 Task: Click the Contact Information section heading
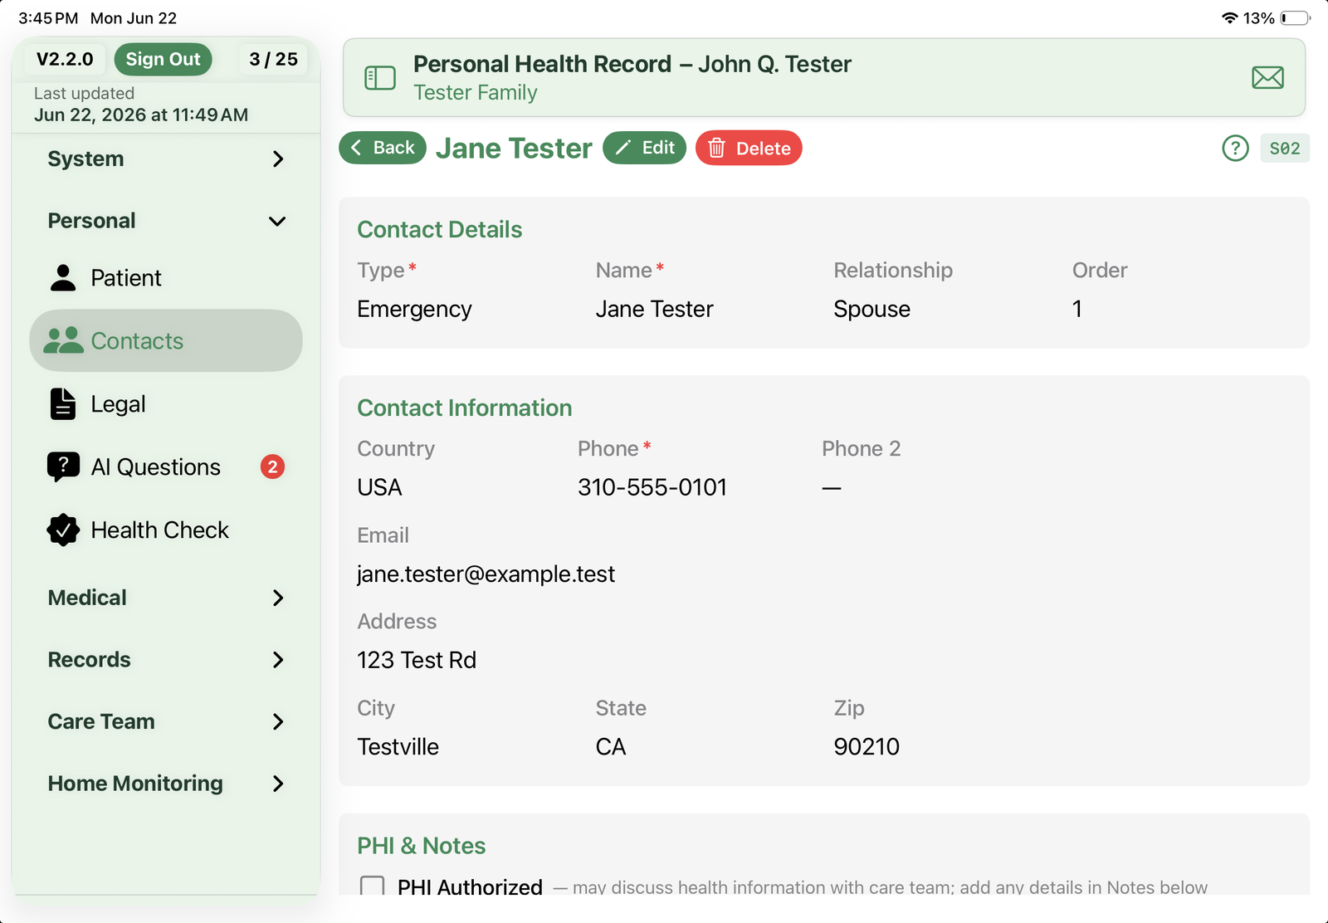pos(464,408)
